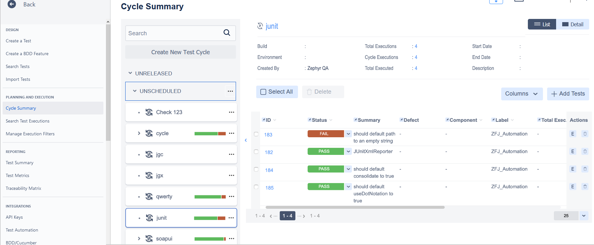Open Traceability Matrix report

(23, 188)
